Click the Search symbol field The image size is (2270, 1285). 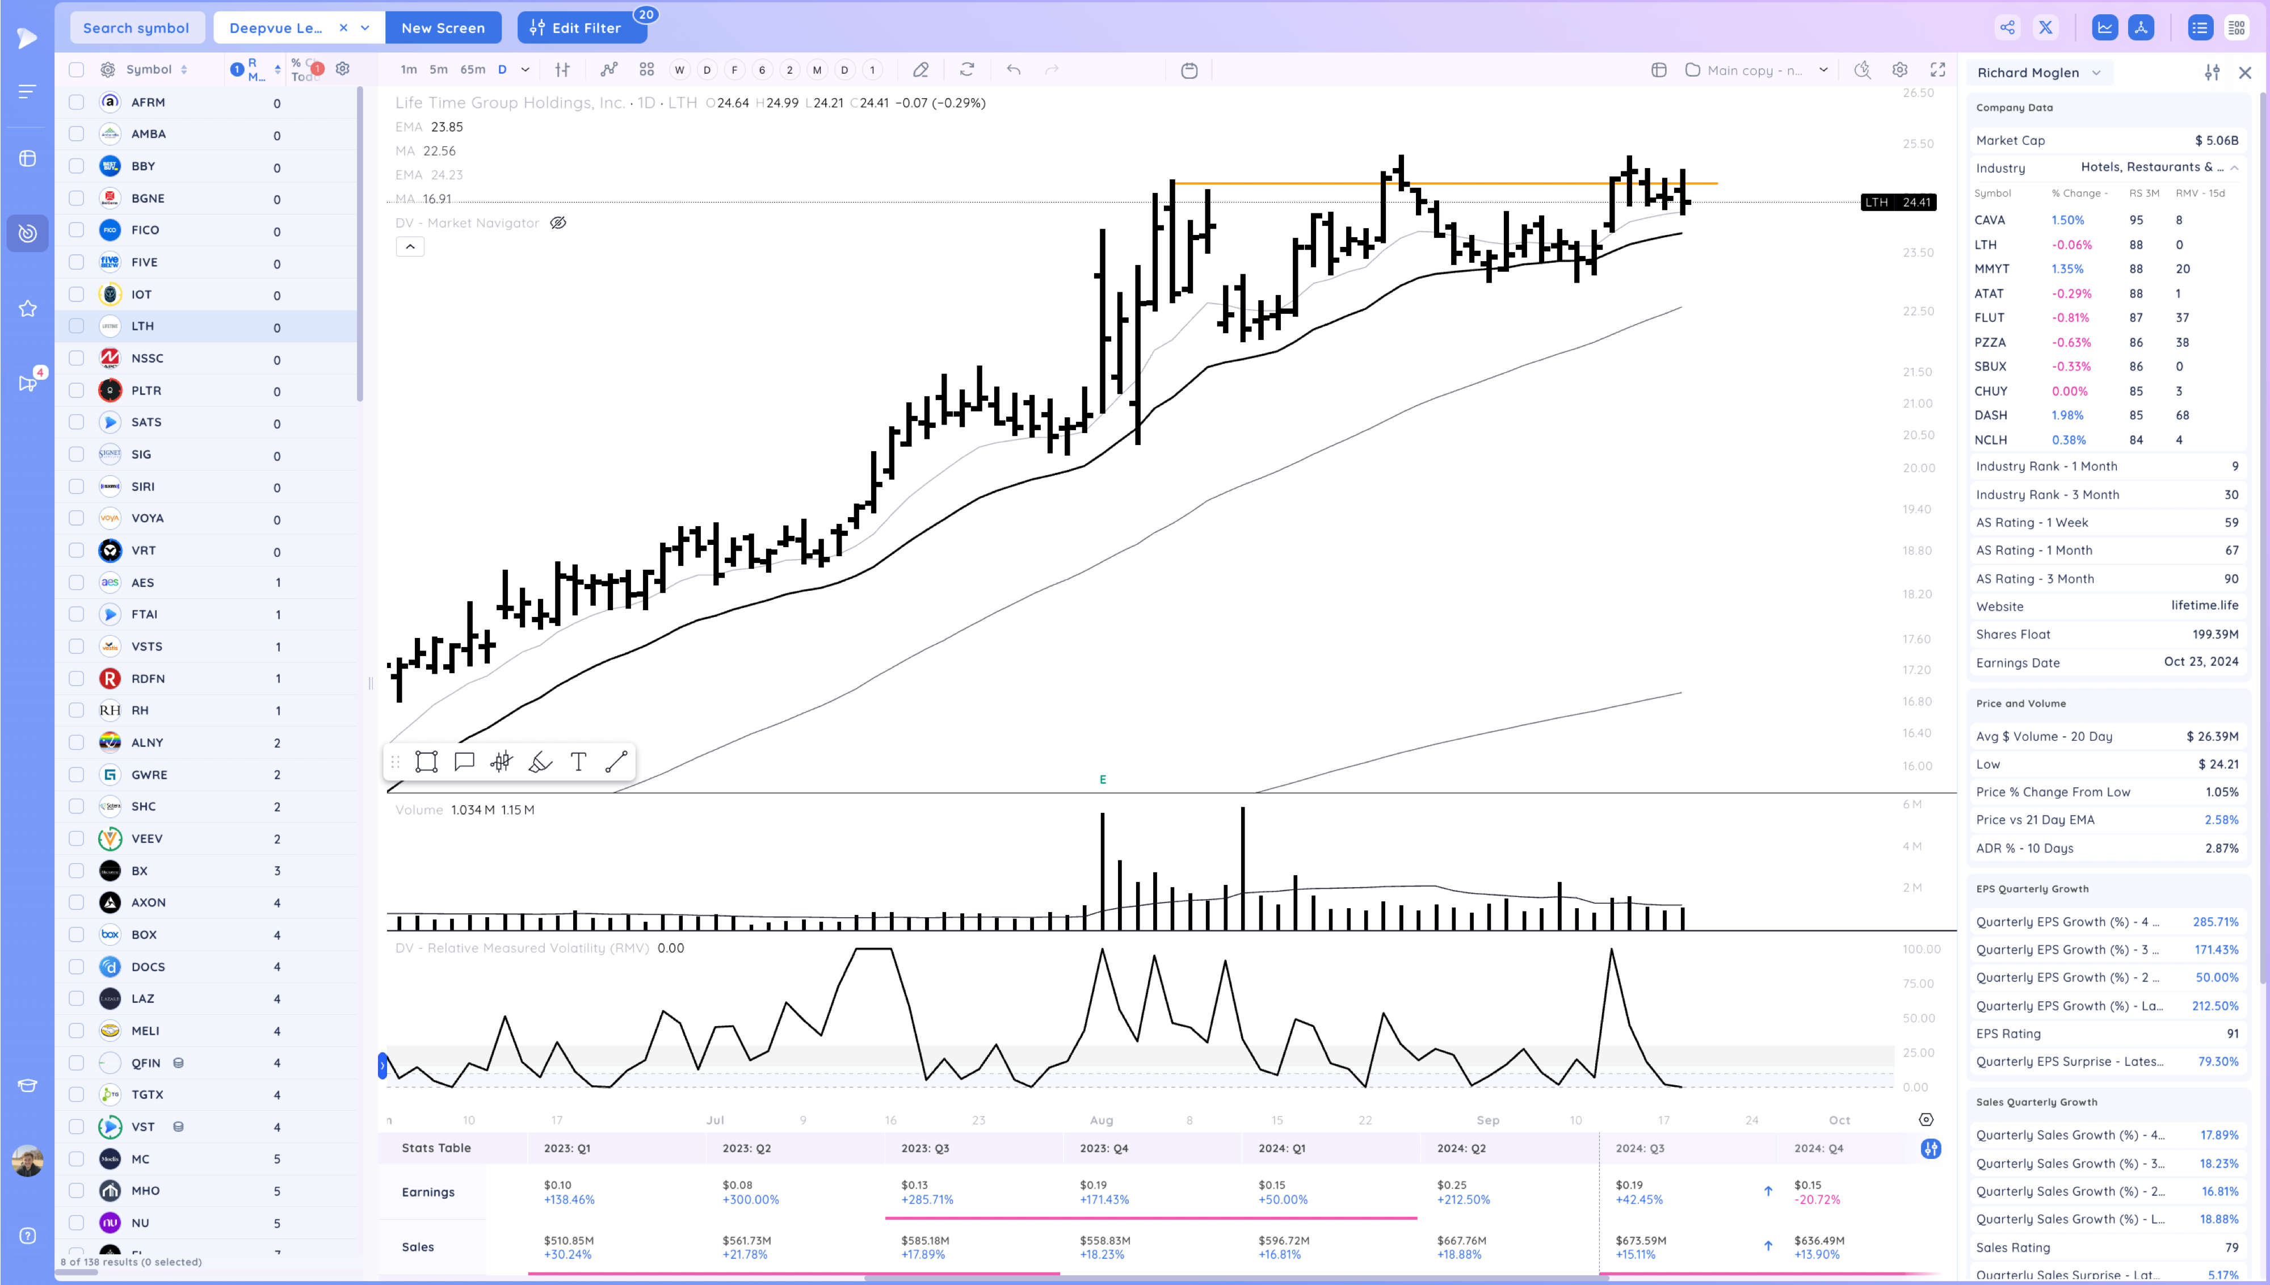[x=136, y=27]
